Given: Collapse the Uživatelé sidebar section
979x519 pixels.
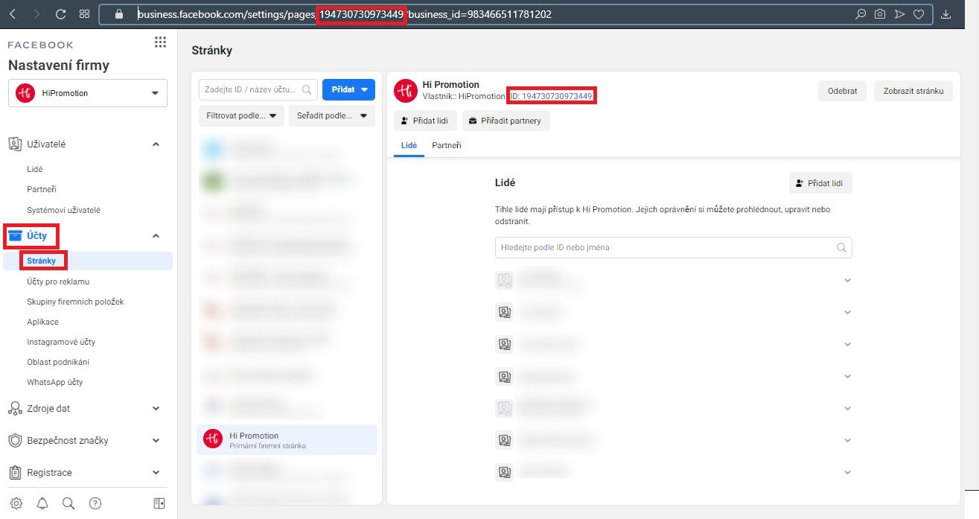Looking at the screenshot, I should 156,144.
